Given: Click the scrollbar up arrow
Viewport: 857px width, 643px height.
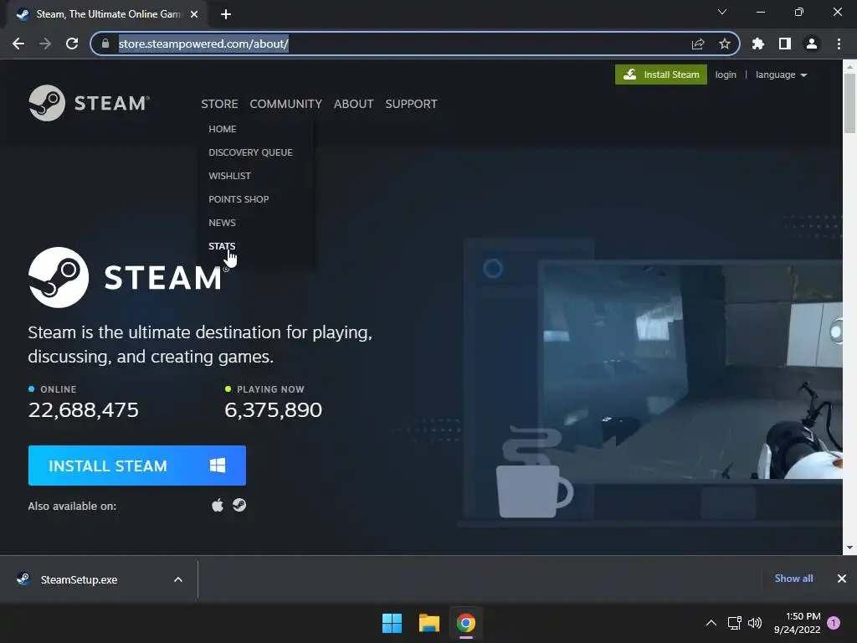Looking at the screenshot, I should (x=849, y=66).
